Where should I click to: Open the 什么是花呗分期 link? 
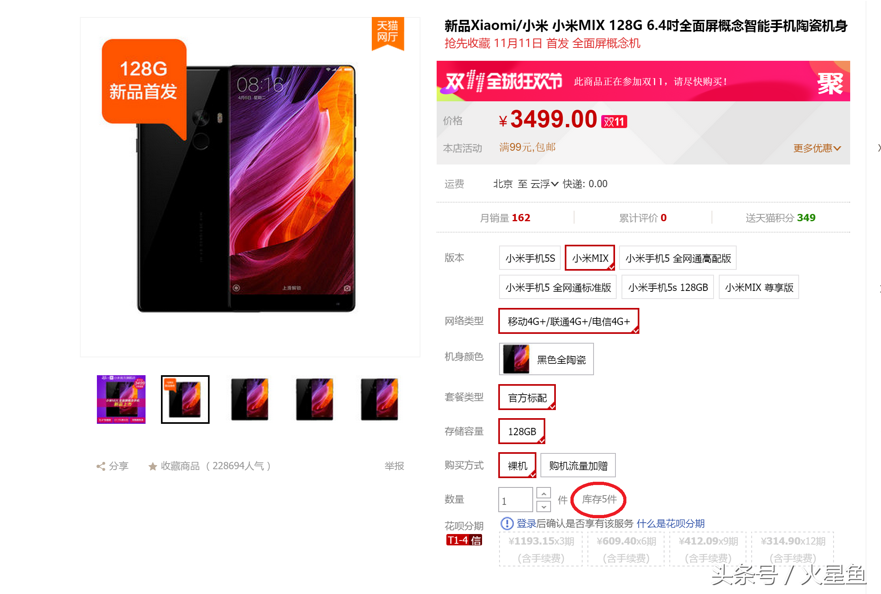click(x=671, y=523)
